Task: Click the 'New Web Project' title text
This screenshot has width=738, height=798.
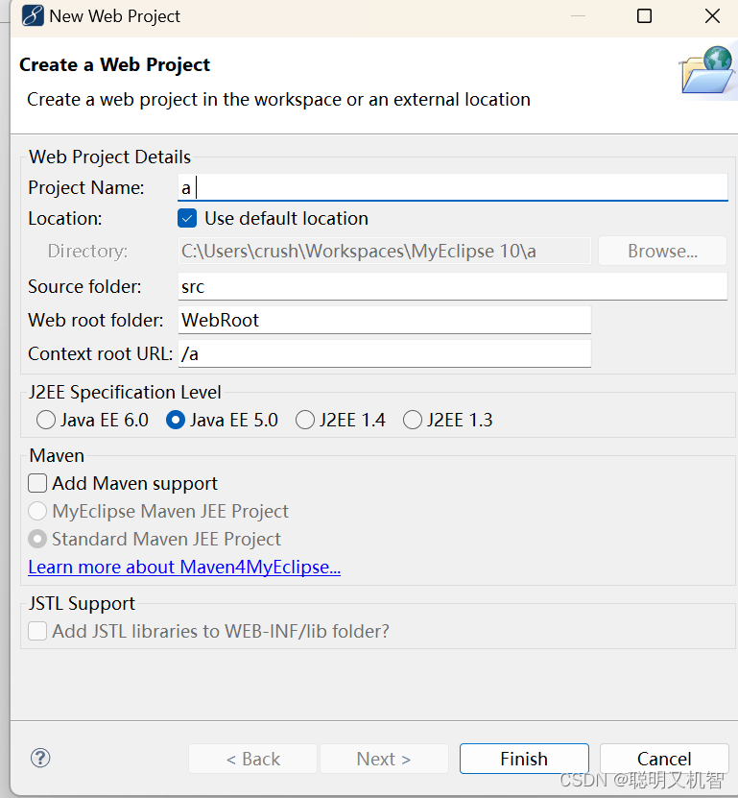Action: pyautogui.click(x=114, y=16)
